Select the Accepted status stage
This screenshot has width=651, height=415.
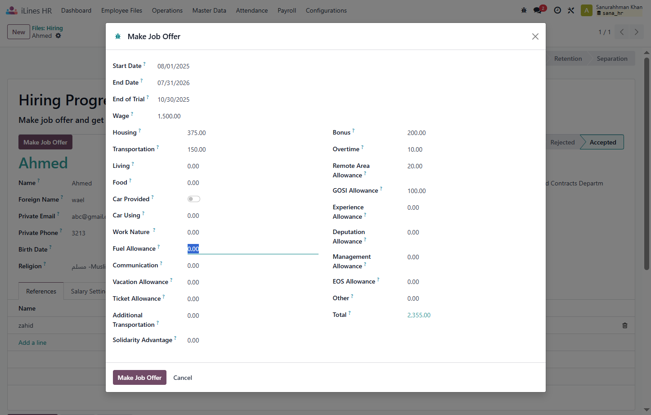click(602, 142)
